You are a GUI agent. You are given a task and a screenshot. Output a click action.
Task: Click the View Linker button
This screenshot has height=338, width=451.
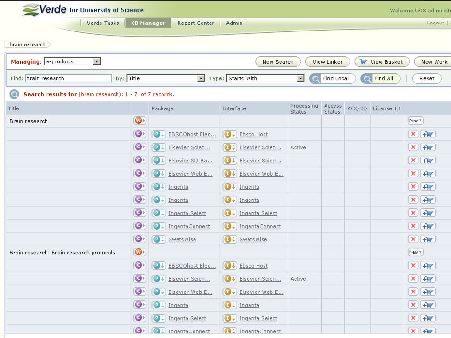point(327,62)
